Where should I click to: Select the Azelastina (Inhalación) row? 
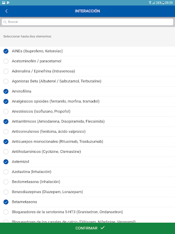pyautogui.click(x=87, y=172)
